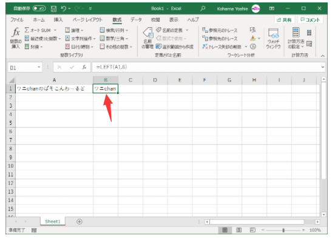The image size is (332, 238).
Task: Open the Watch Window
Action: 273,38
